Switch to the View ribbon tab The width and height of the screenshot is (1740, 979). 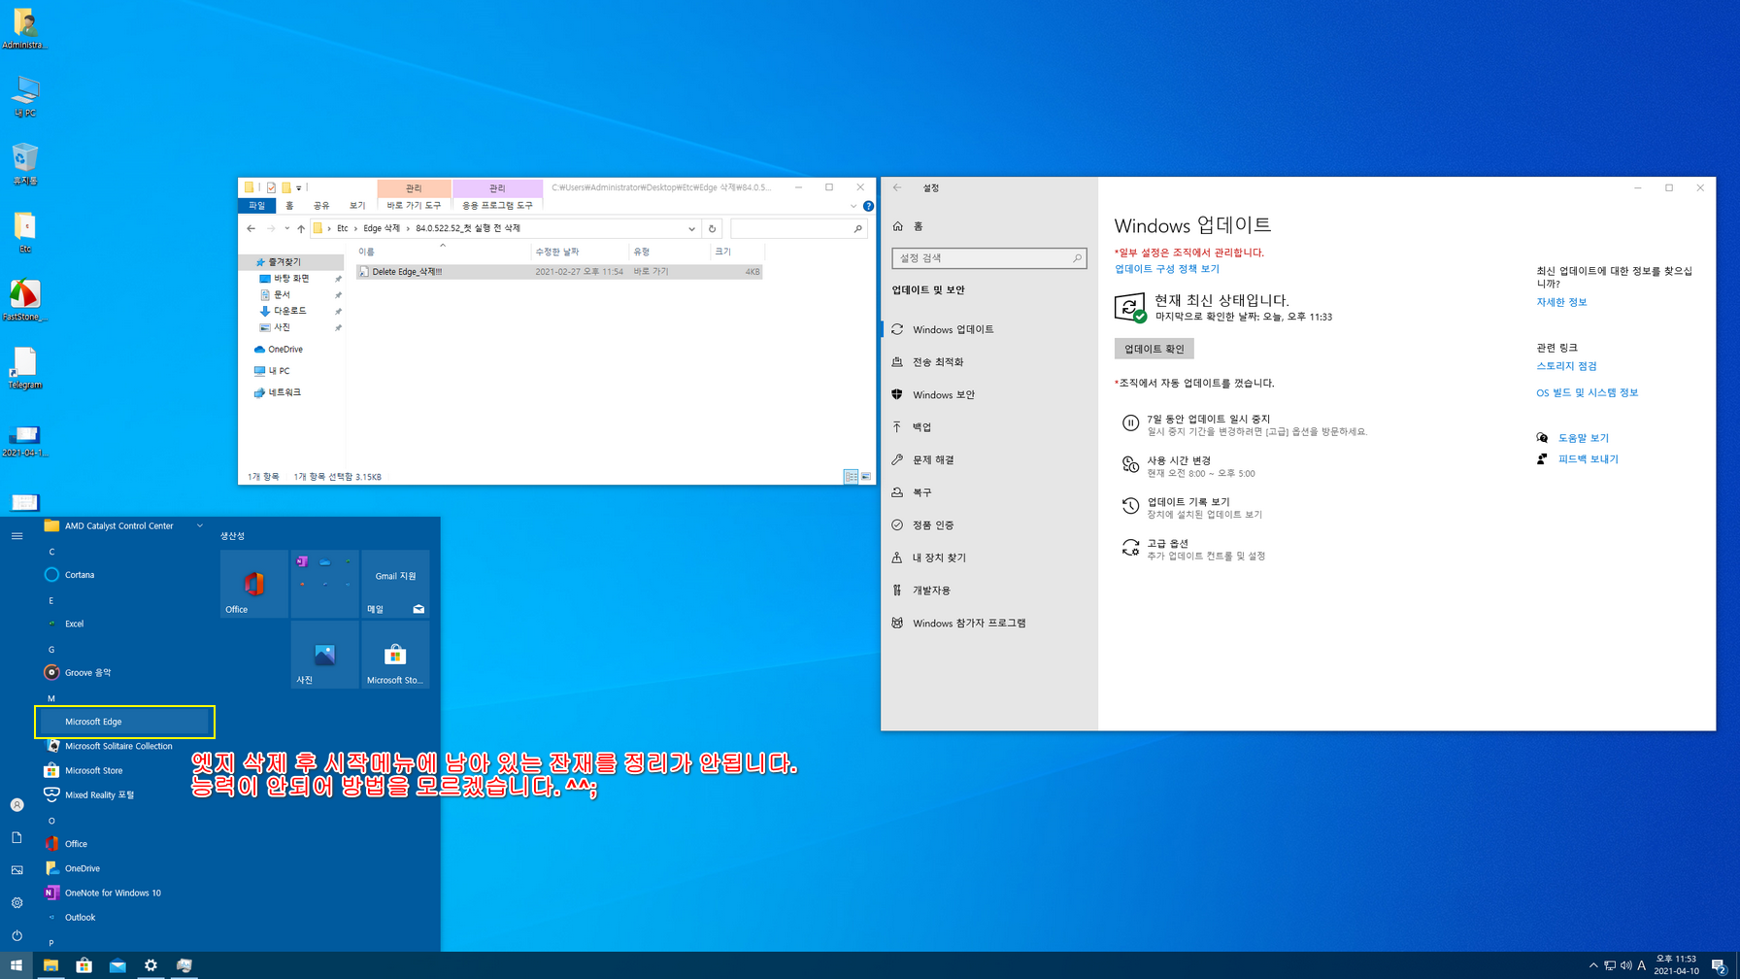tap(357, 206)
